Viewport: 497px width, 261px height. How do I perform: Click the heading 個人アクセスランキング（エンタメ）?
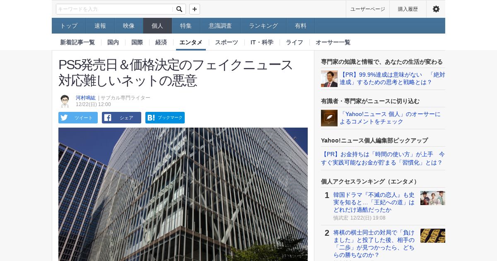click(x=370, y=181)
